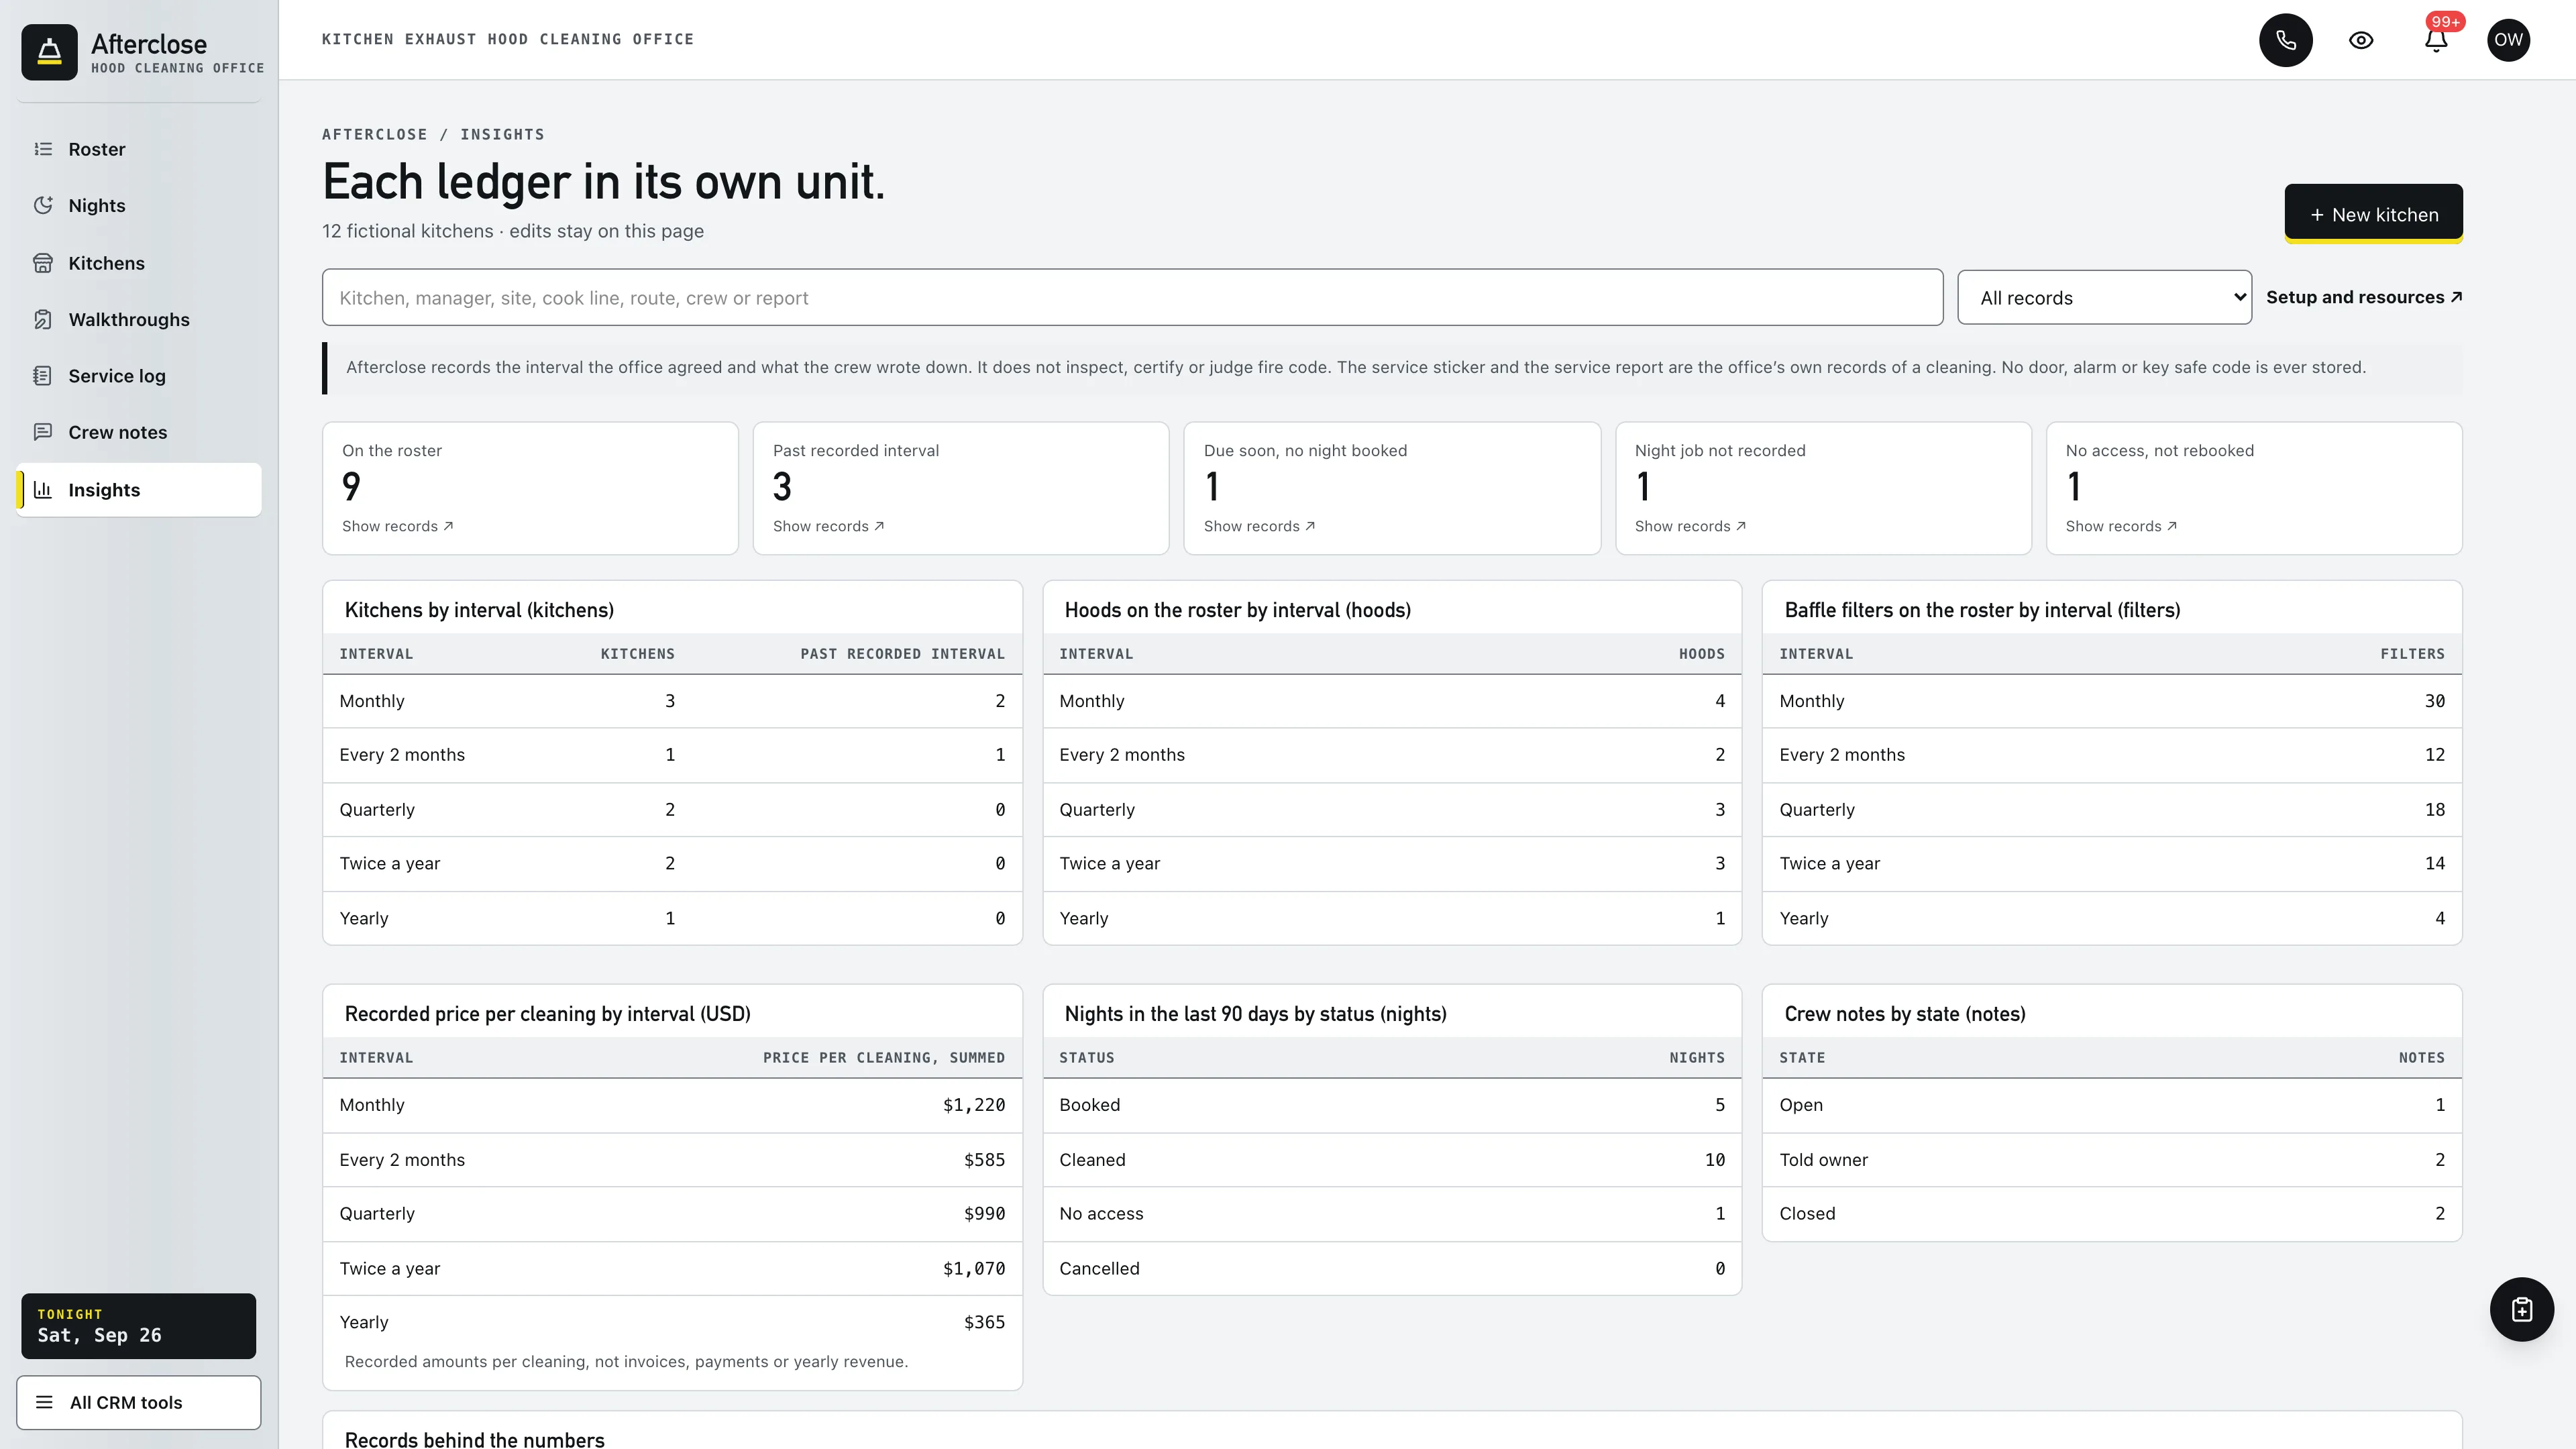Screen dimensions: 2576x1449
Task: Click Every 2 months row in Kitchens by interval
Action: pyautogui.click(x=672, y=755)
